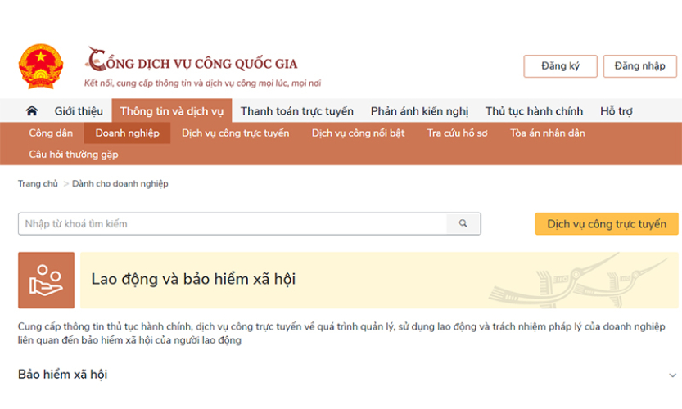682x409 pixels.
Task: Open Tra cứu hồ sơ submenu
Action: point(457,133)
